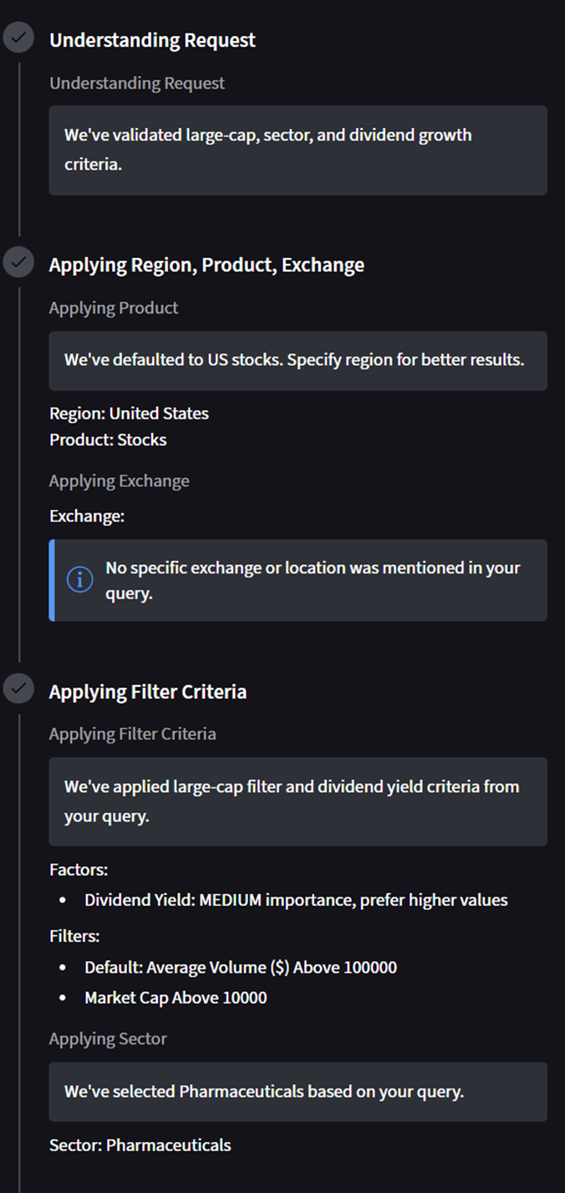Click the no specific exchange notice box
Screen dimensions: 565x1193
(299, 580)
